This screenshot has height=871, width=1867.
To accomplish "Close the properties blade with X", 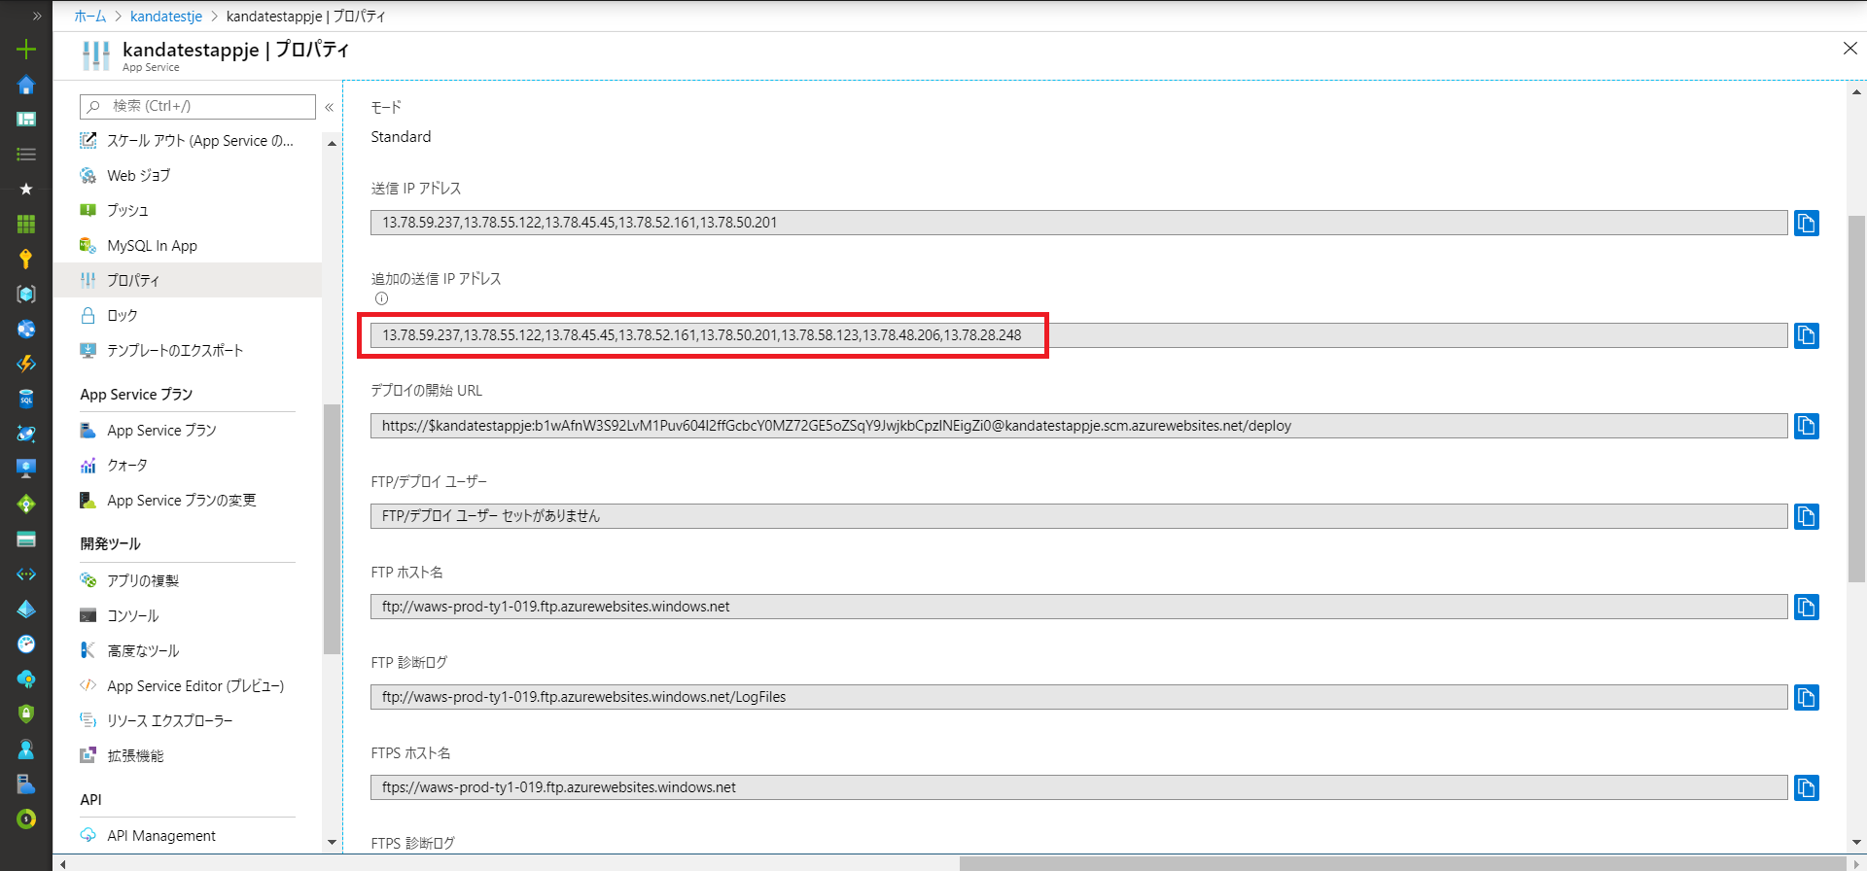I will tap(1849, 49).
